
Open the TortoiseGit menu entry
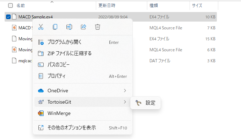click(83, 102)
